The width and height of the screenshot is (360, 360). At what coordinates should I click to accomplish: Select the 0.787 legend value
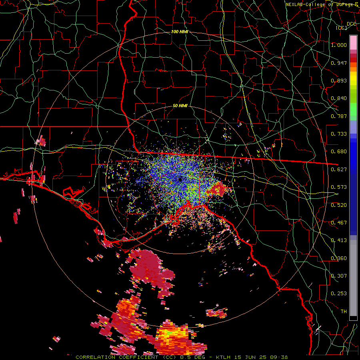point(339,116)
